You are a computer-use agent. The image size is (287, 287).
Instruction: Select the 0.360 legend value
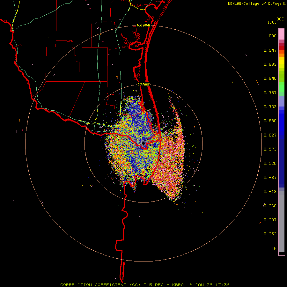270,206
